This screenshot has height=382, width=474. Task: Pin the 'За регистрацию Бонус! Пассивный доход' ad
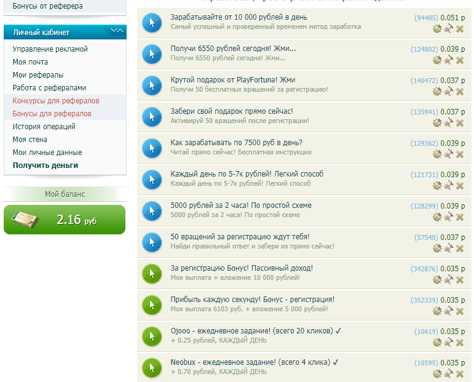click(x=448, y=279)
